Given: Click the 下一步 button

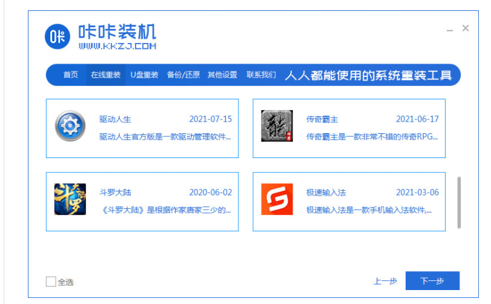Looking at the screenshot, I should (432, 280).
